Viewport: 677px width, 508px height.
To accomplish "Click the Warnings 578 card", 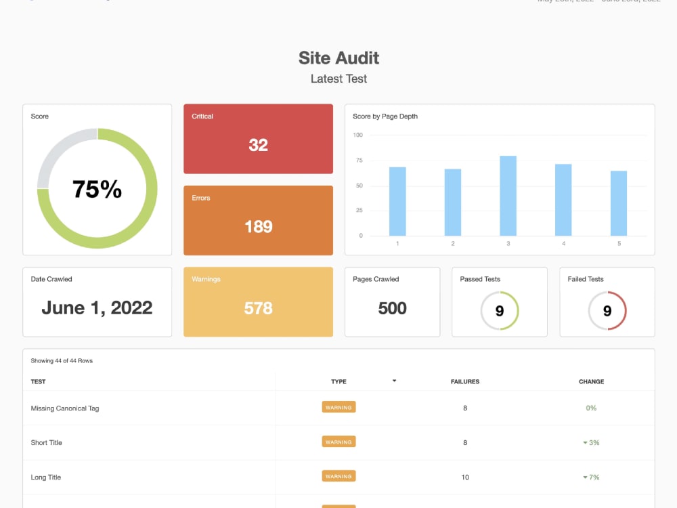I will click(258, 302).
